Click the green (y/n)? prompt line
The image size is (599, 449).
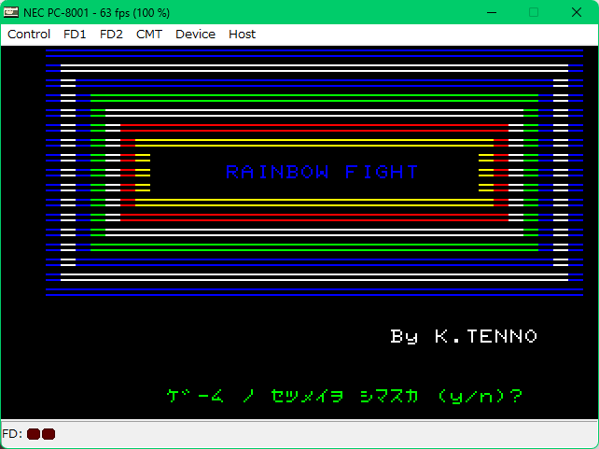click(344, 396)
